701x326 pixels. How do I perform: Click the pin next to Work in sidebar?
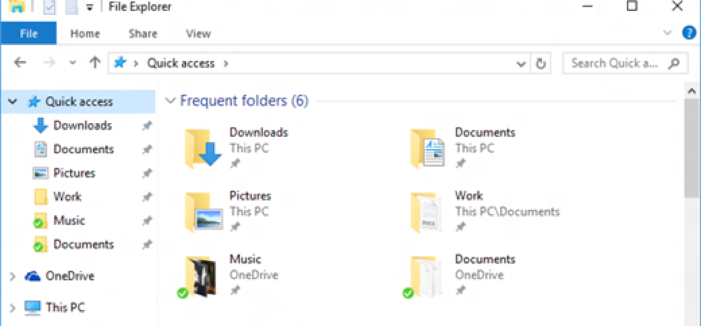pyautogui.click(x=147, y=197)
